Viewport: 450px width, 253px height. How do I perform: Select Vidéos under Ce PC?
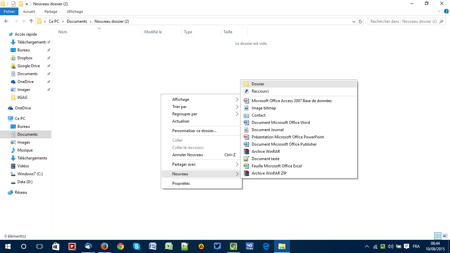tap(23, 166)
